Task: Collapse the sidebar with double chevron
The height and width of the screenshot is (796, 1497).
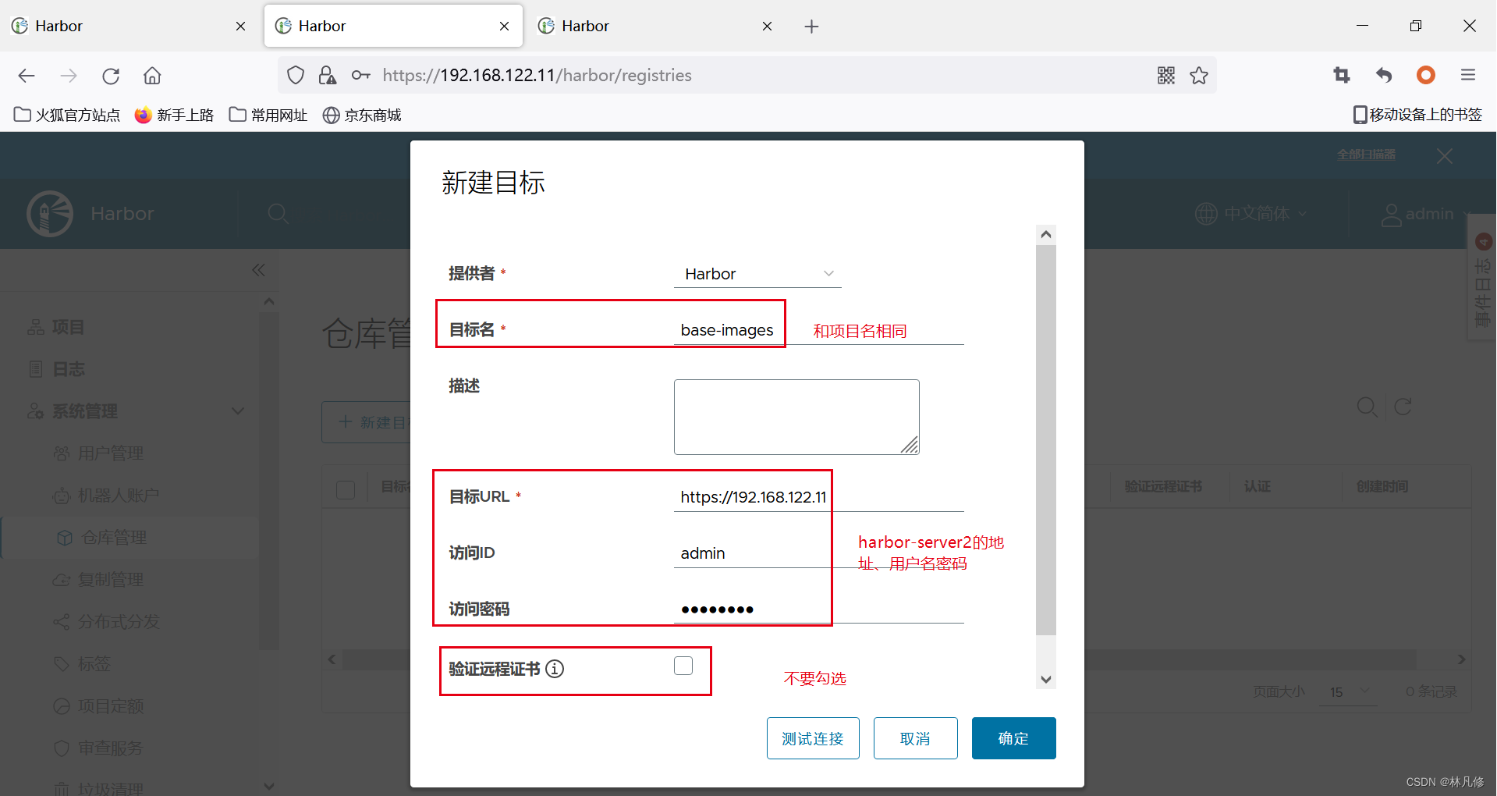Action: 258,270
